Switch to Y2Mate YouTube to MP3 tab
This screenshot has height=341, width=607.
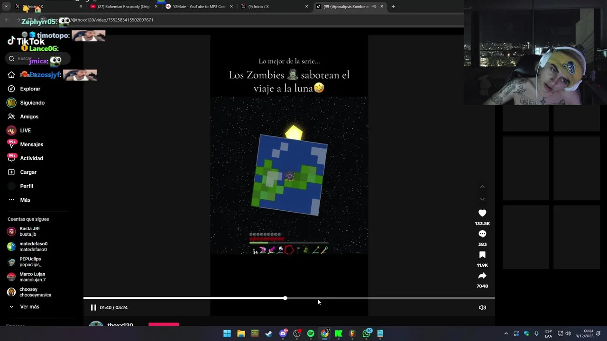pos(198,7)
